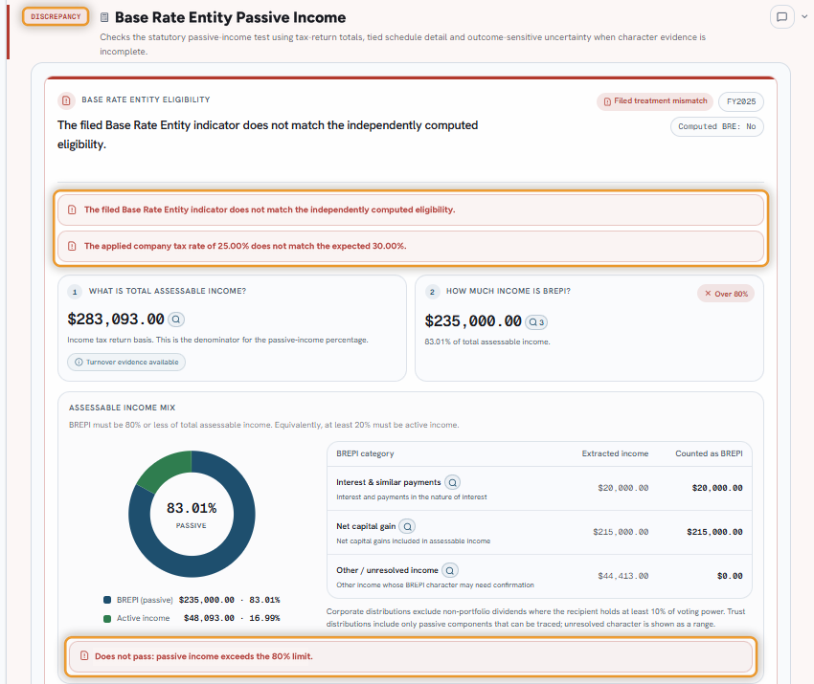Click the step 2 number badge
The height and width of the screenshot is (684, 814).
(432, 292)
